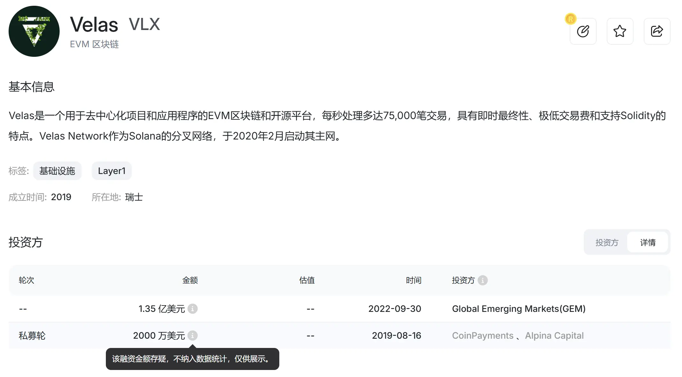
Task: Click the 金额 column header
Action: (190, 280)
